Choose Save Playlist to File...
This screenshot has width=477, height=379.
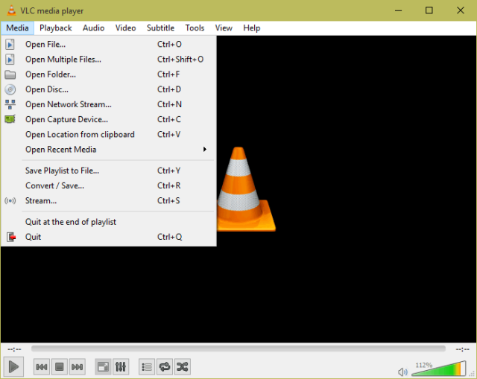point(109,171)
